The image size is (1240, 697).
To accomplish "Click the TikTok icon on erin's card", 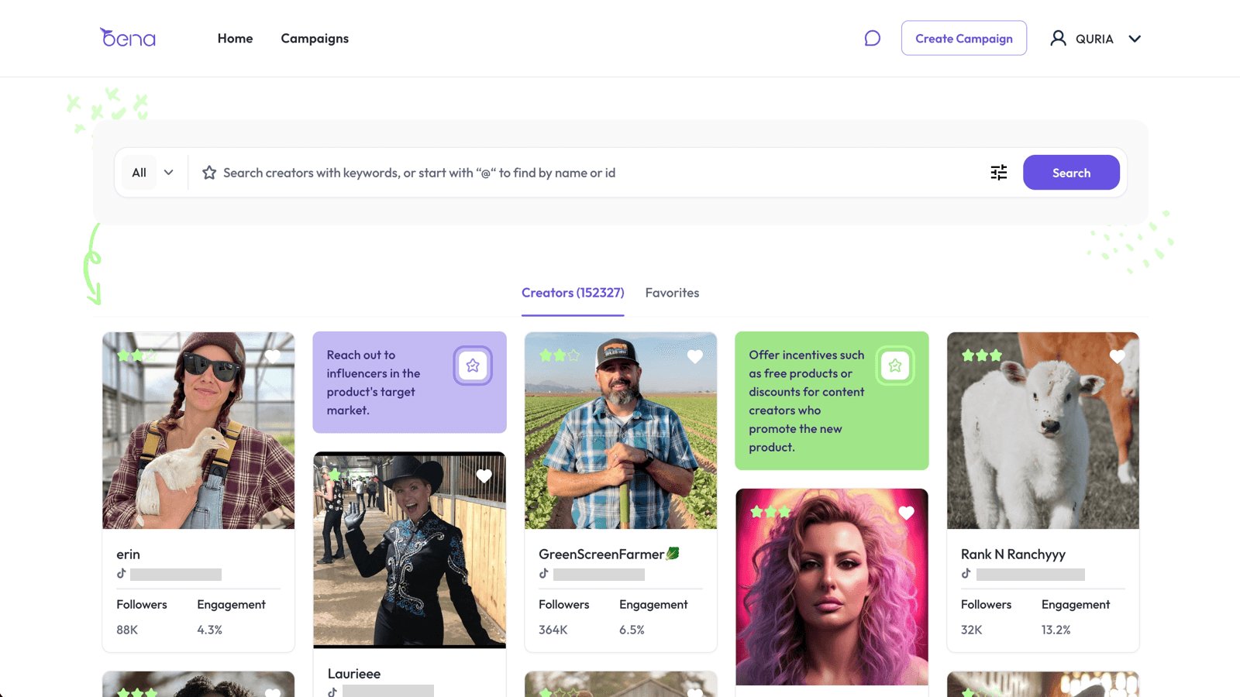I will (x=123, y=574).
